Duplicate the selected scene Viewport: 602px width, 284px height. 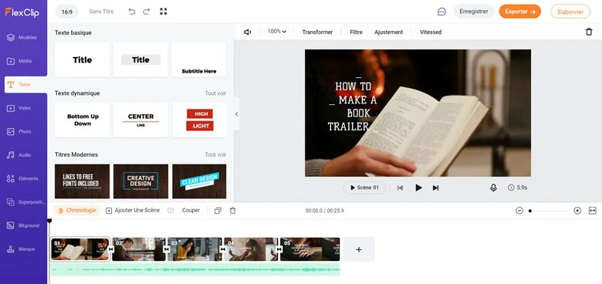(218, 211)
